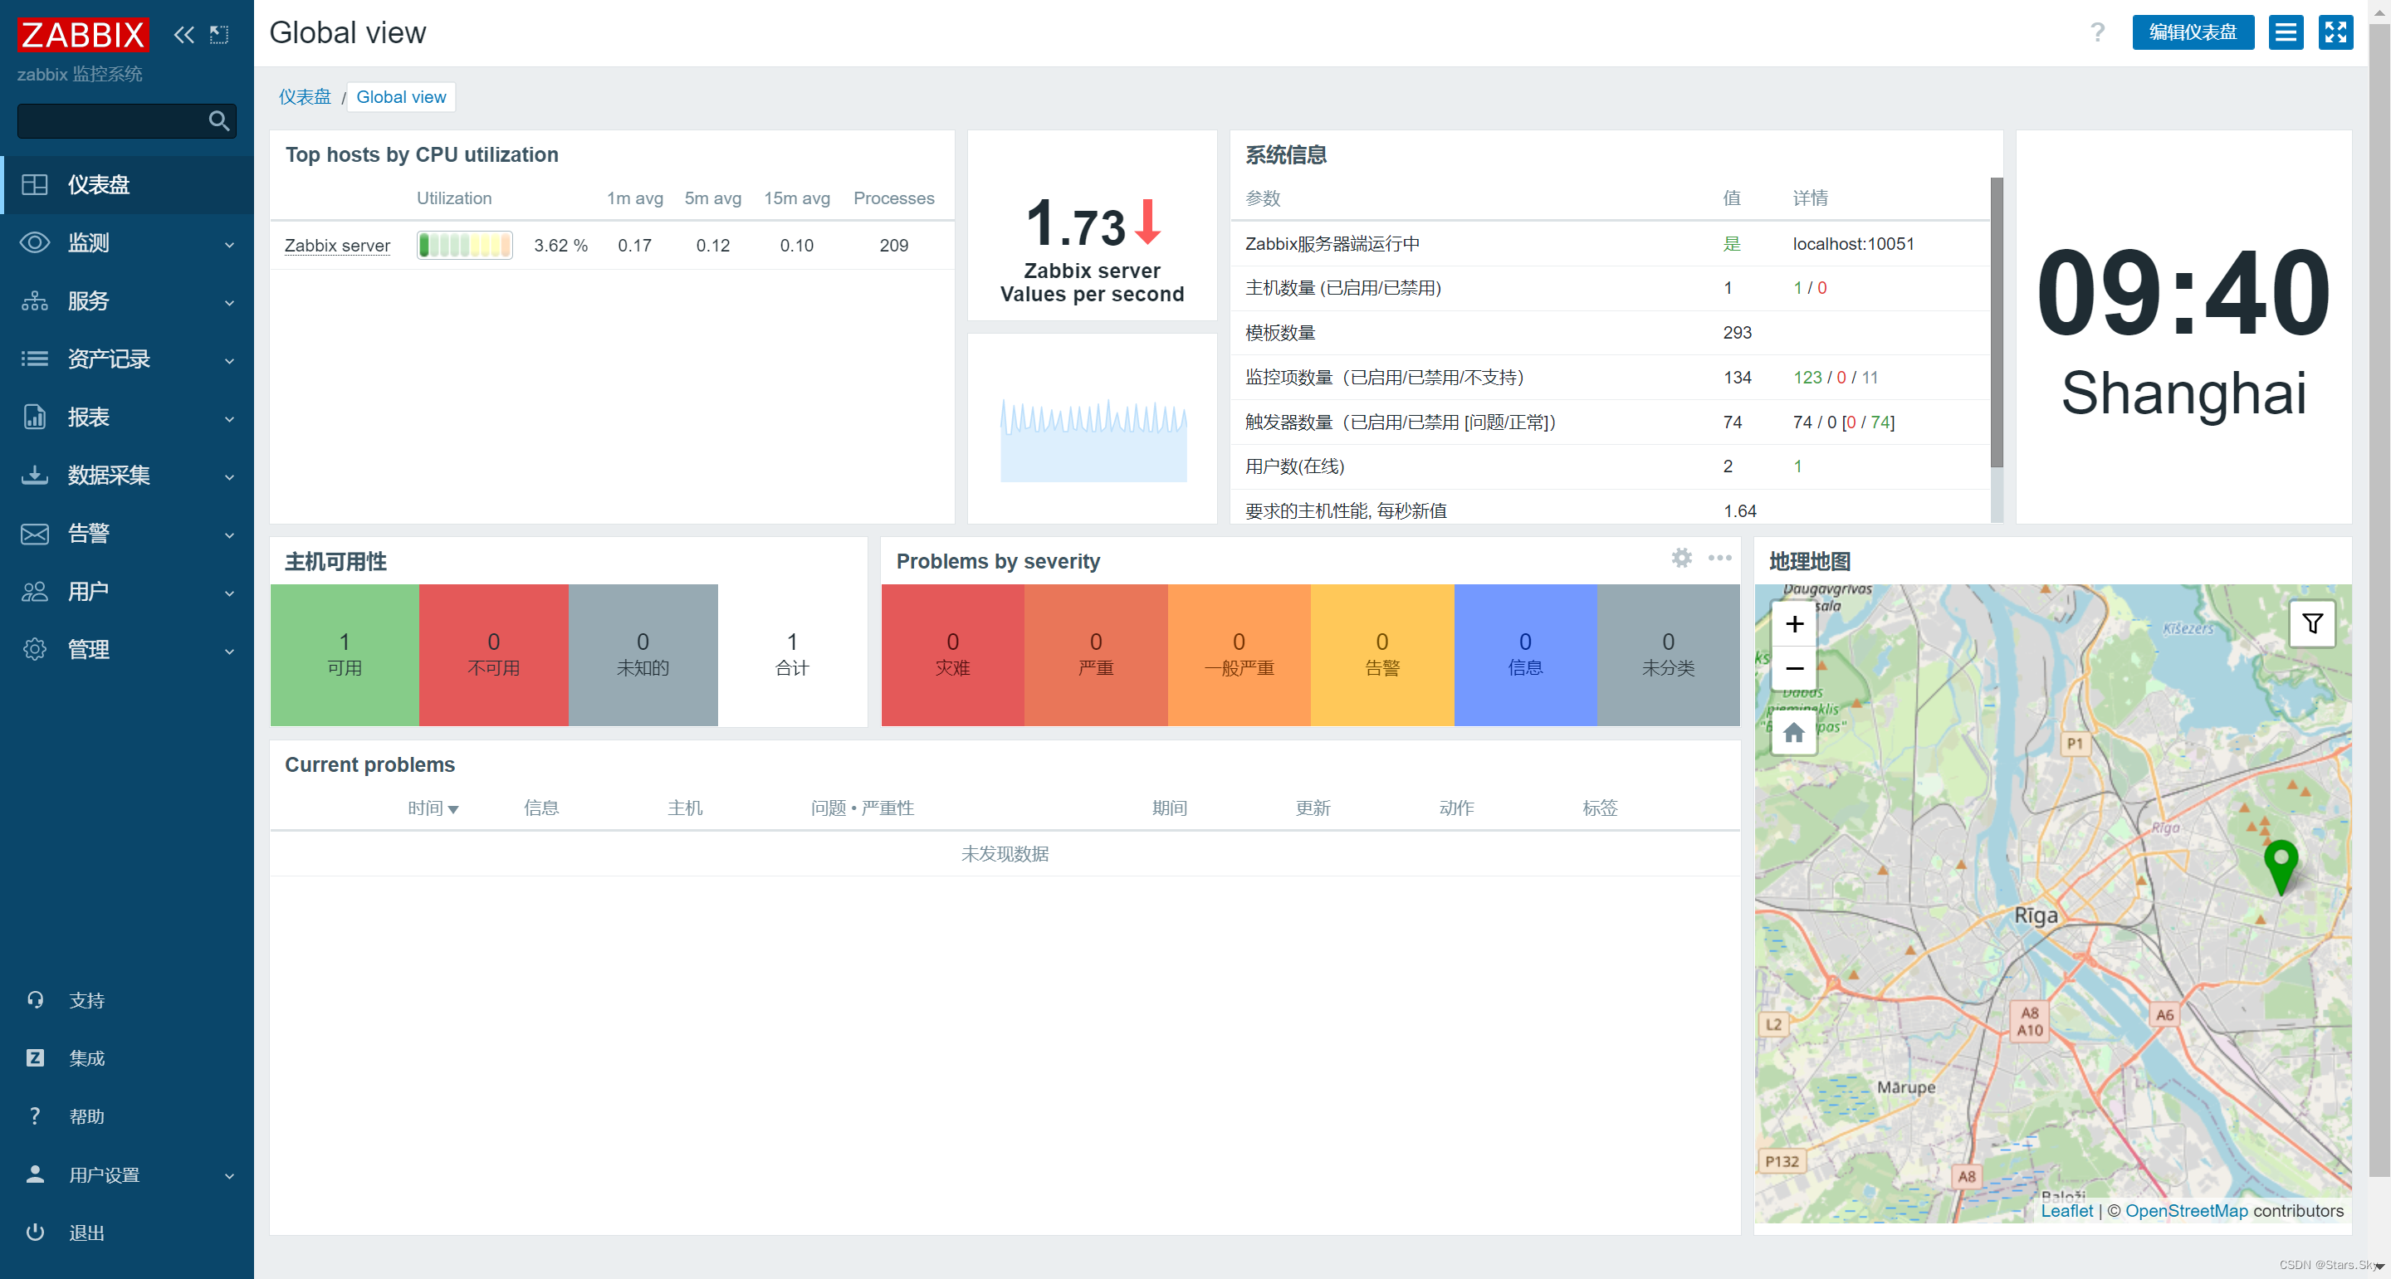This screenshot has height=1279, width=2391.
Task: Open the 帮助 menu item
Action: pos(127,1115)
